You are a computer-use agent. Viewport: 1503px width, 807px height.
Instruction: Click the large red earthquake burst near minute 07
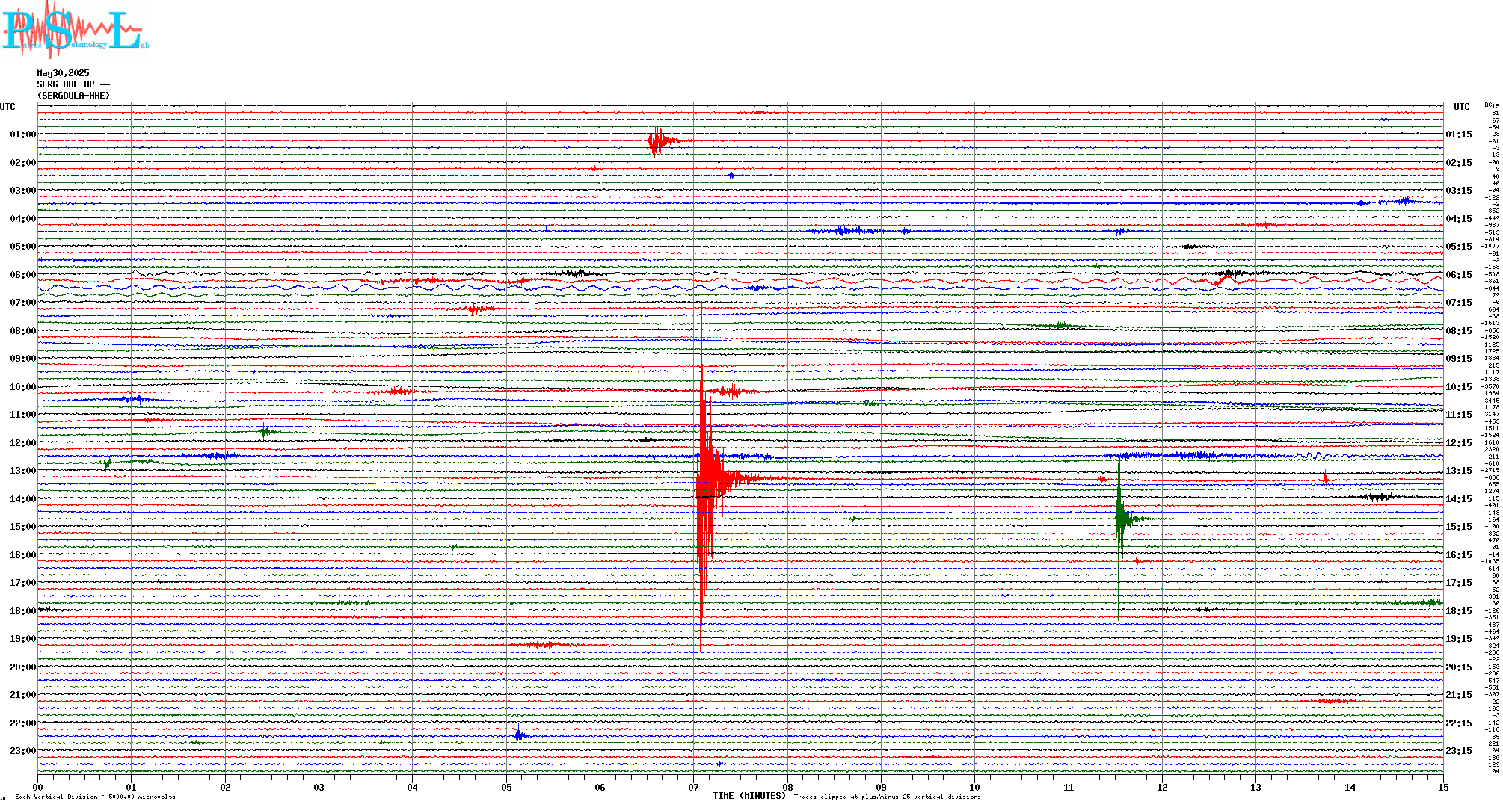(704, 478)
